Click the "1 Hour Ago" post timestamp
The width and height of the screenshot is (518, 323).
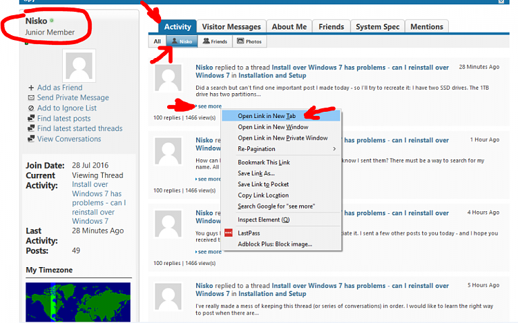pos(485,139)
